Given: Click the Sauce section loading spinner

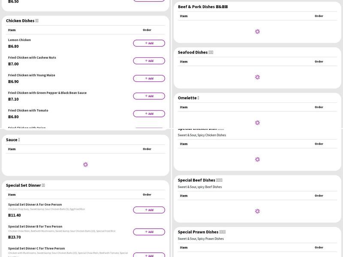Looking at the screenshot, I should 85,164.
